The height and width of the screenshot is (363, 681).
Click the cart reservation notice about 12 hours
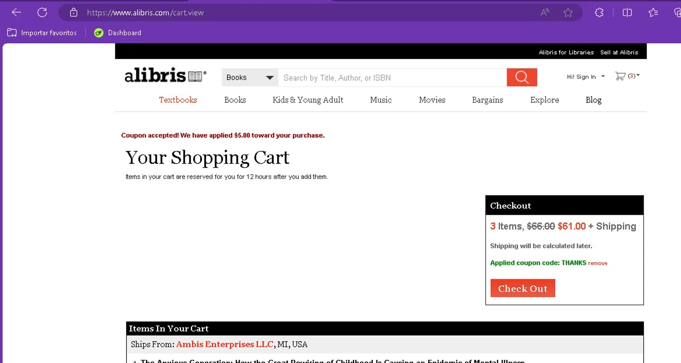click(x=227, y=177)
